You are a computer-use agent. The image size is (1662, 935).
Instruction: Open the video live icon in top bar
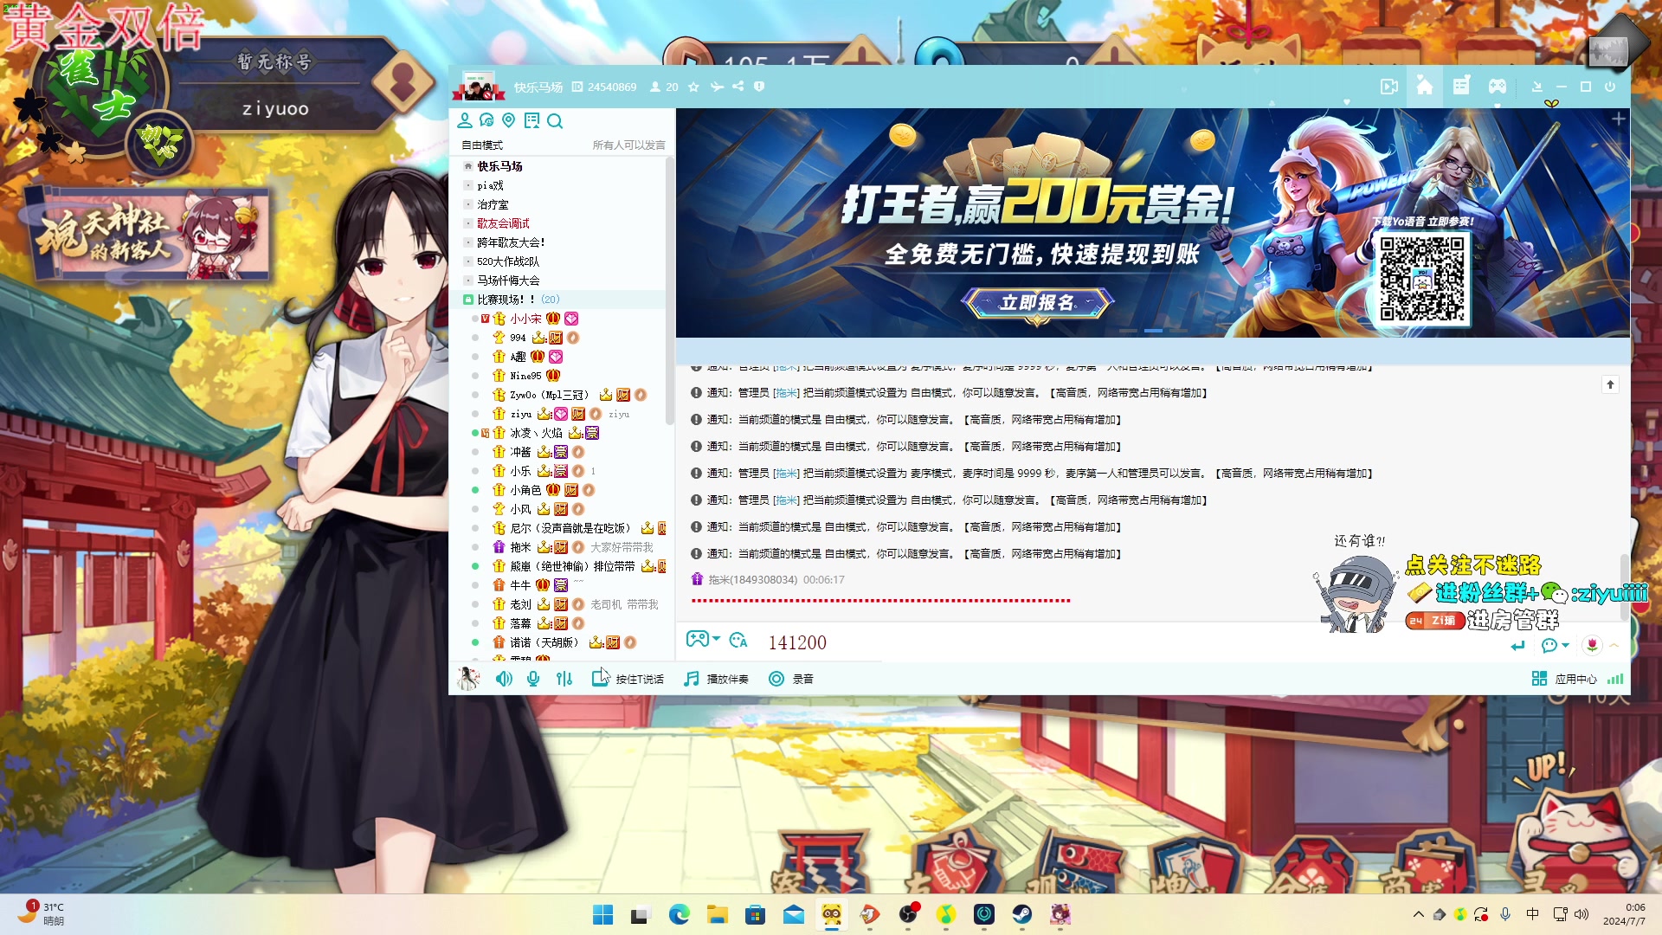[x=1389, y=87]
